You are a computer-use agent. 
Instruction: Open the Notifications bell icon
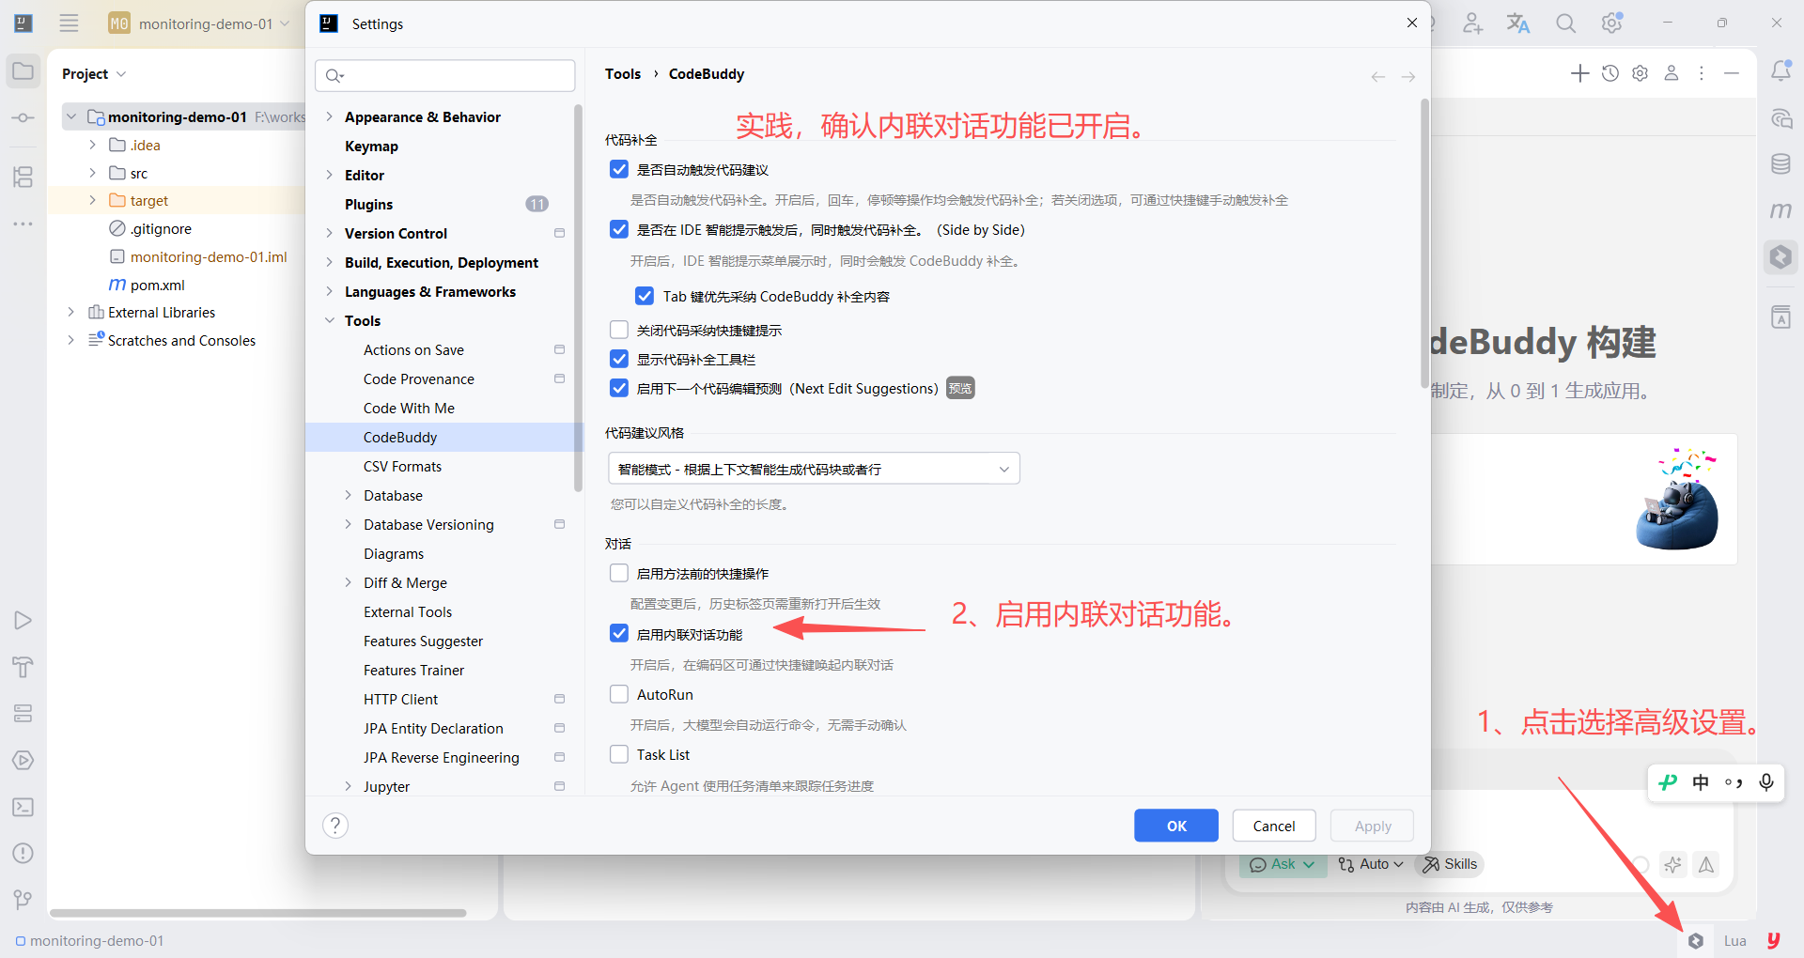tap(1781, 71)
